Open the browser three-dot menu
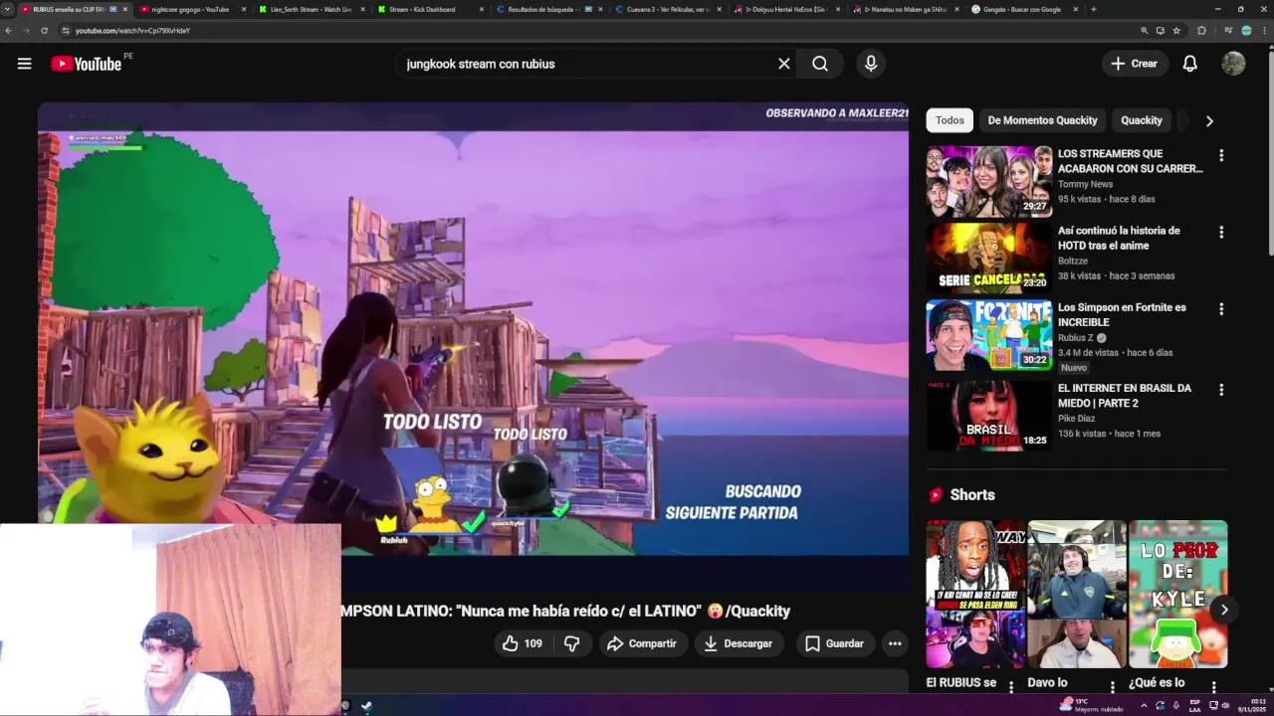The width and height of the screenshot is (1274, 716). (1265, 31)
